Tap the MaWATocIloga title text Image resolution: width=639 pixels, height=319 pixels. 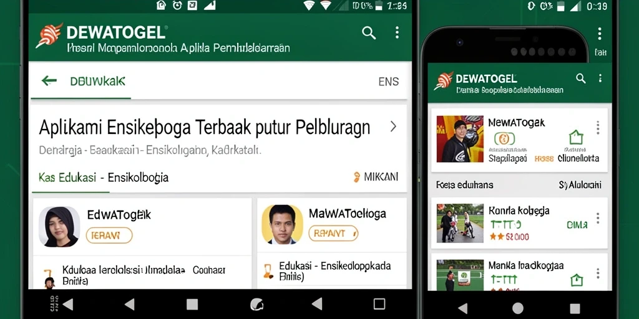point(347,213)
